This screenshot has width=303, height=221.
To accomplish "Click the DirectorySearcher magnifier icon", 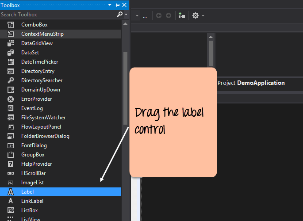I will tap(11, 80).
